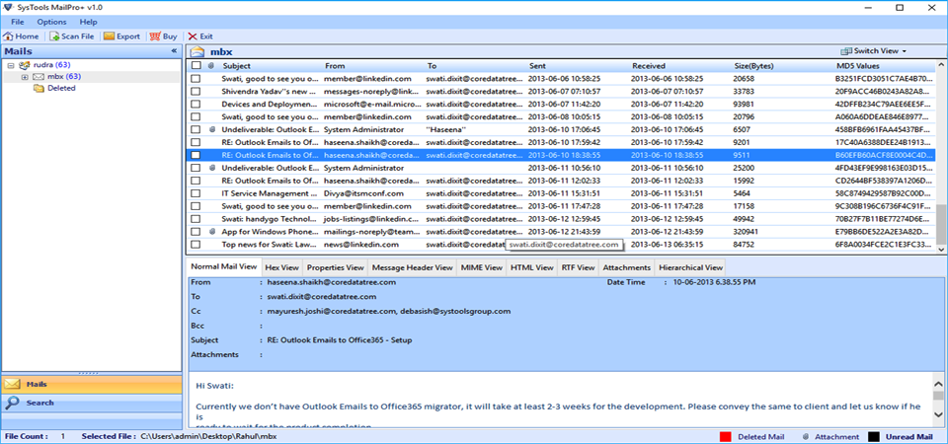Click the mbx envelope icon in tree

click(x=39, y=77)
